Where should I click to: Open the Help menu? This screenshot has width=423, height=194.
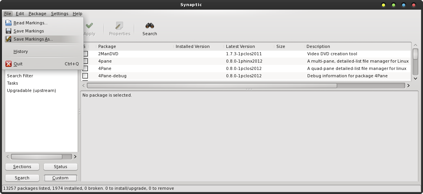(x=77, y=14)
